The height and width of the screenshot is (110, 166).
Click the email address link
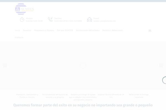[x=105, y=21]
